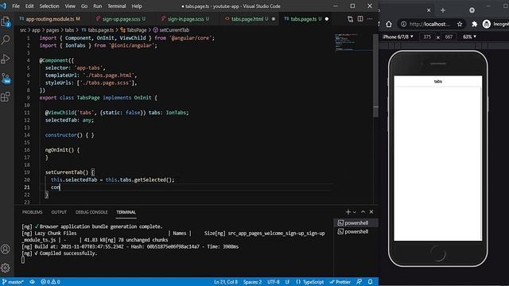Open a new browser tab with plus
Image resolution: width=509 pixels, height=286 pixels.
pos(443,10)
